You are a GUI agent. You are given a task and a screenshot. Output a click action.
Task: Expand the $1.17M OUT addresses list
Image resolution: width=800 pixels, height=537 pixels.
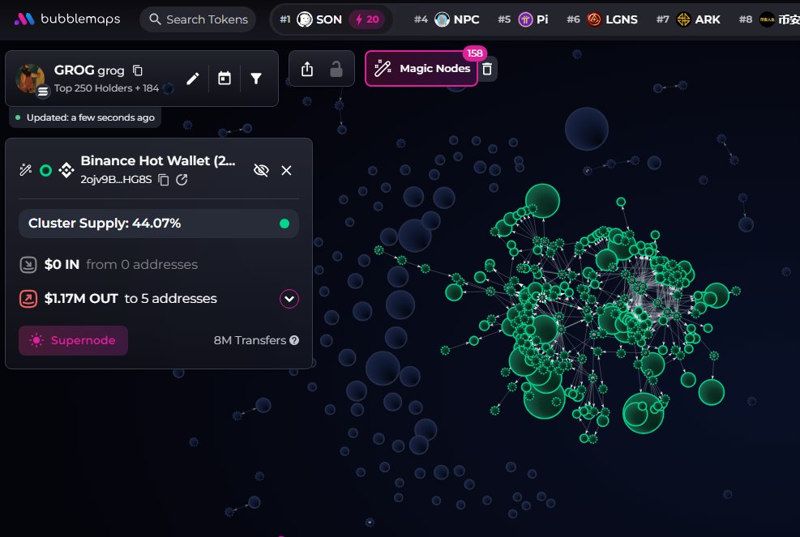[x=289, y=299]
